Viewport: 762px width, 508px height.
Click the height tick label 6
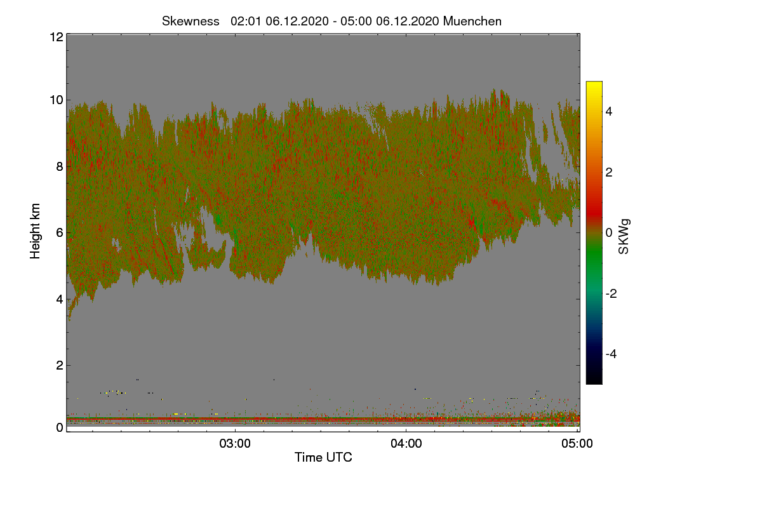point(58,232)
